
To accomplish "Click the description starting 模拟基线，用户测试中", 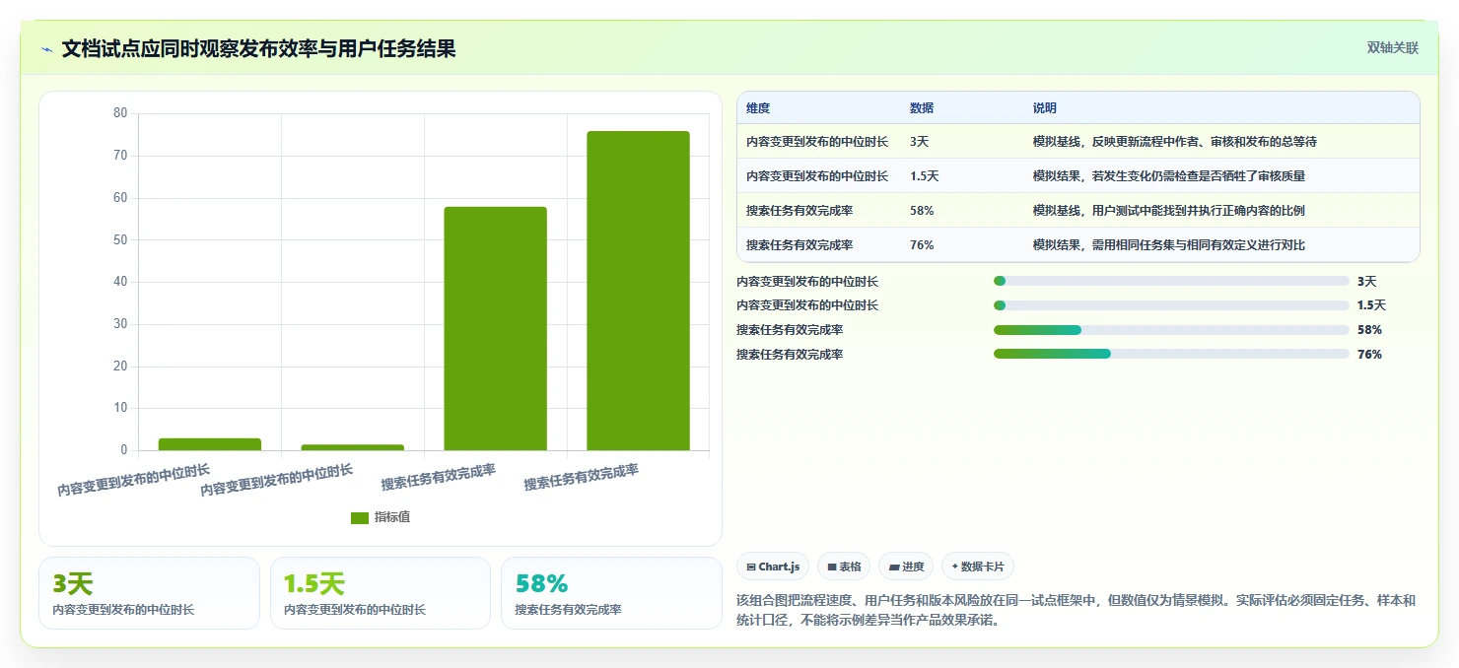I will tap(1169, 210).
